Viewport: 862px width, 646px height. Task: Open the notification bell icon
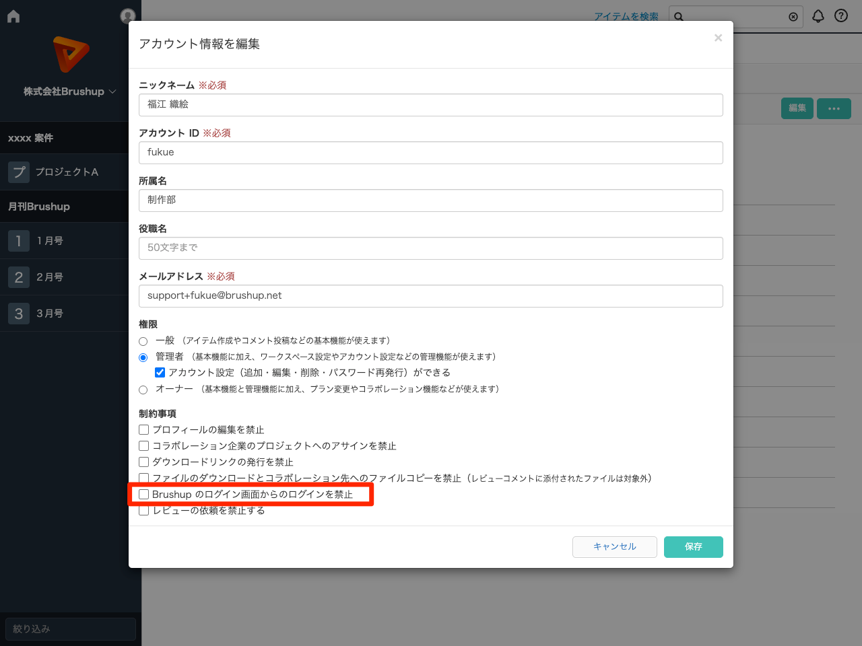[x=818, y=15]
